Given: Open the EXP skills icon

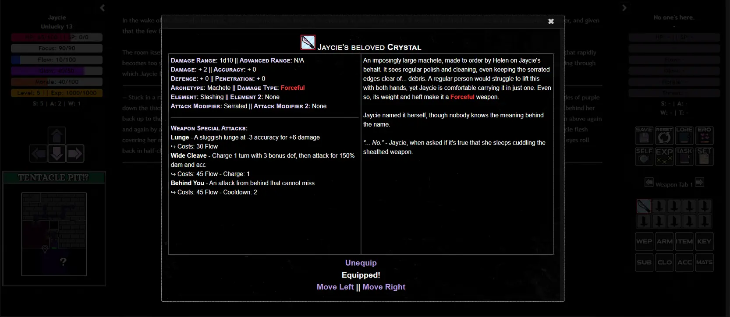Looking at the screenshot, I should click(664, 156).
